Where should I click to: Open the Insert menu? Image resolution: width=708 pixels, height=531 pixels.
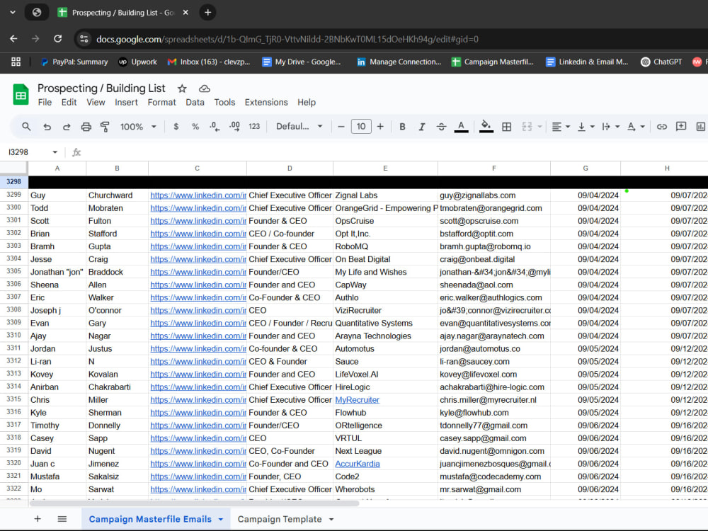[127, 103]
